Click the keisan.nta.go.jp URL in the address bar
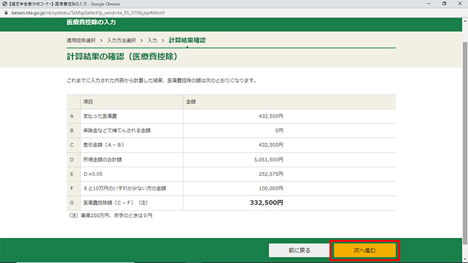This screenshot has width=468, height=263. [x=94, y=11]
